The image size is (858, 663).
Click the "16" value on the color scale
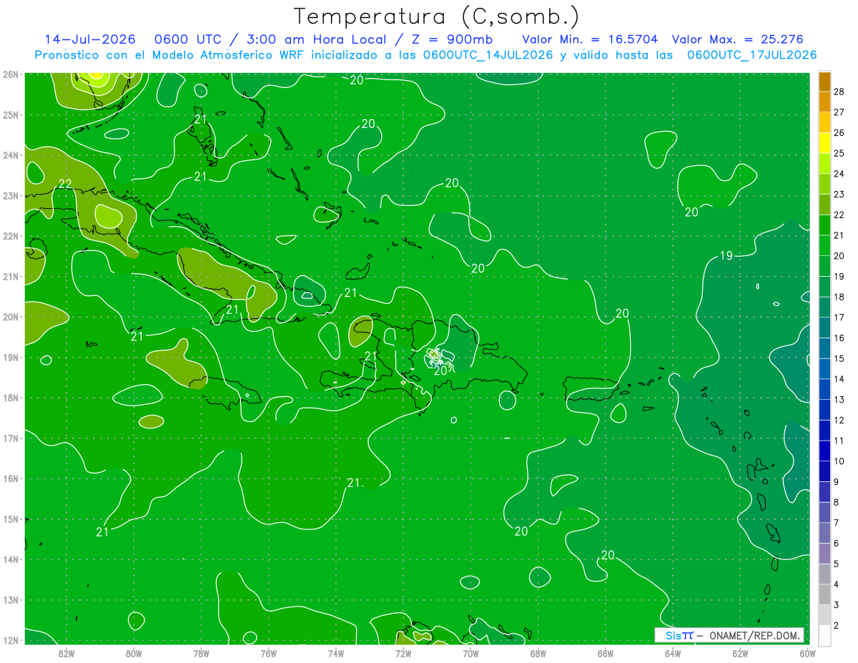839,338
